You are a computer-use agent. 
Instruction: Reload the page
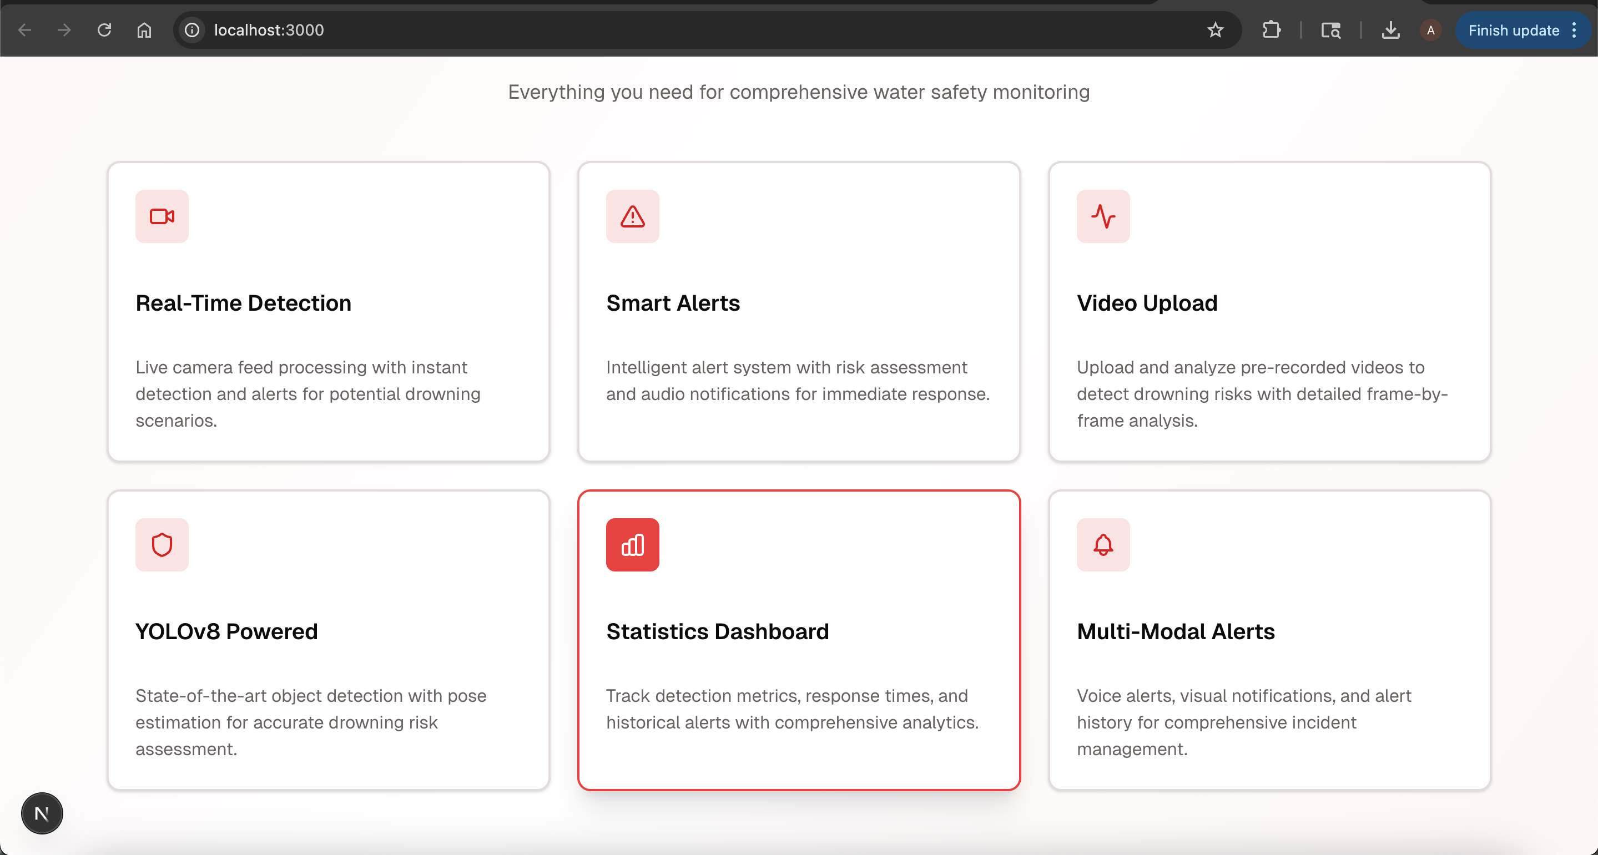tap(104, 30)
